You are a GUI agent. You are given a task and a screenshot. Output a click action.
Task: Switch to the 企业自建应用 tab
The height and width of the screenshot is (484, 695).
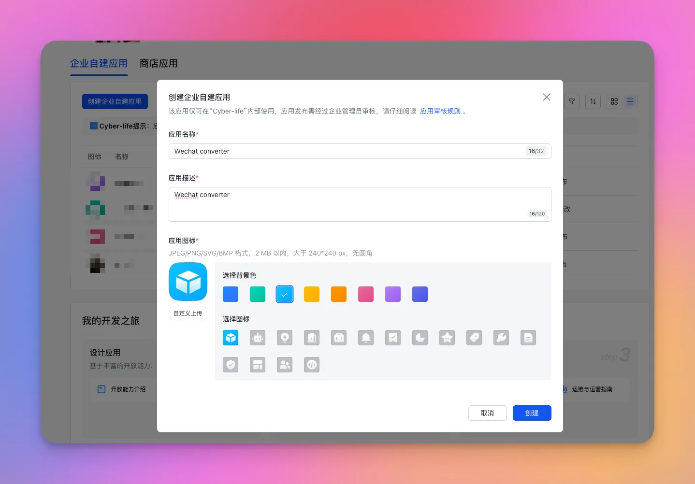pyautogui.click(x=99, y=63)
